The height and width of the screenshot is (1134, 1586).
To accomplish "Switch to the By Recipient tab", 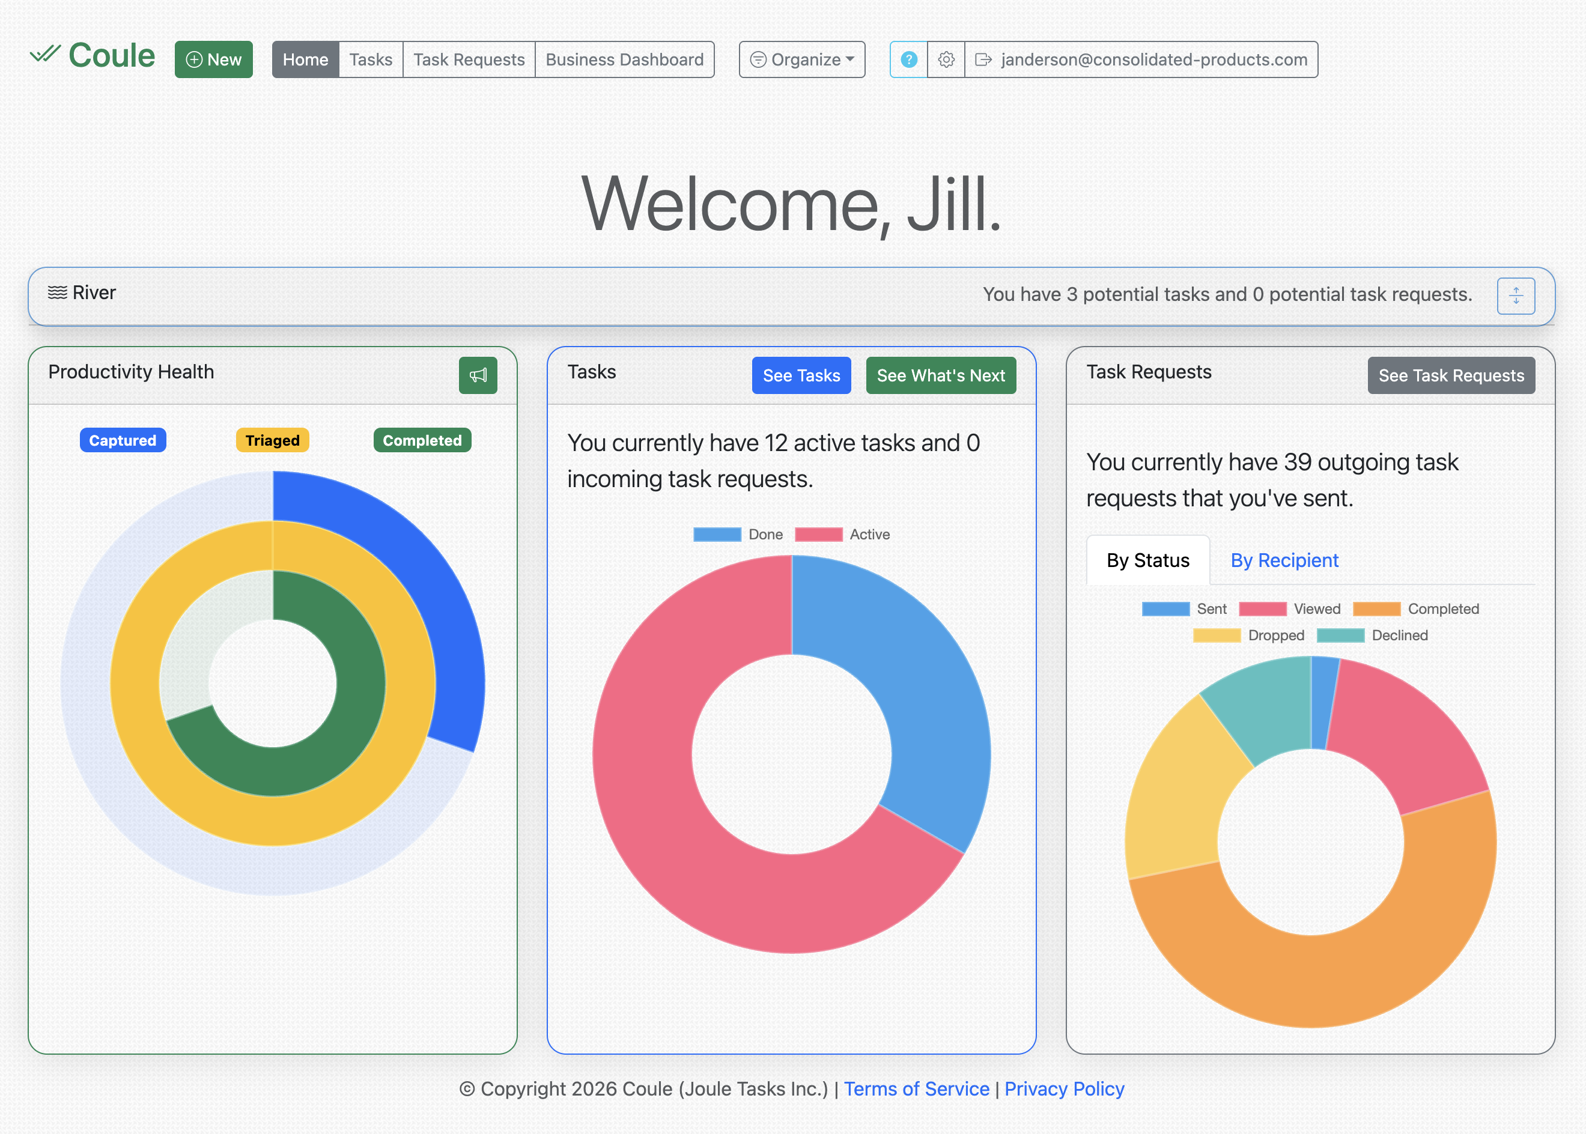I will tap(1284, 561).
